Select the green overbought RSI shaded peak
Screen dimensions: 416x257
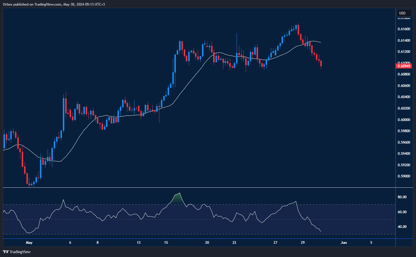[176, 199]
